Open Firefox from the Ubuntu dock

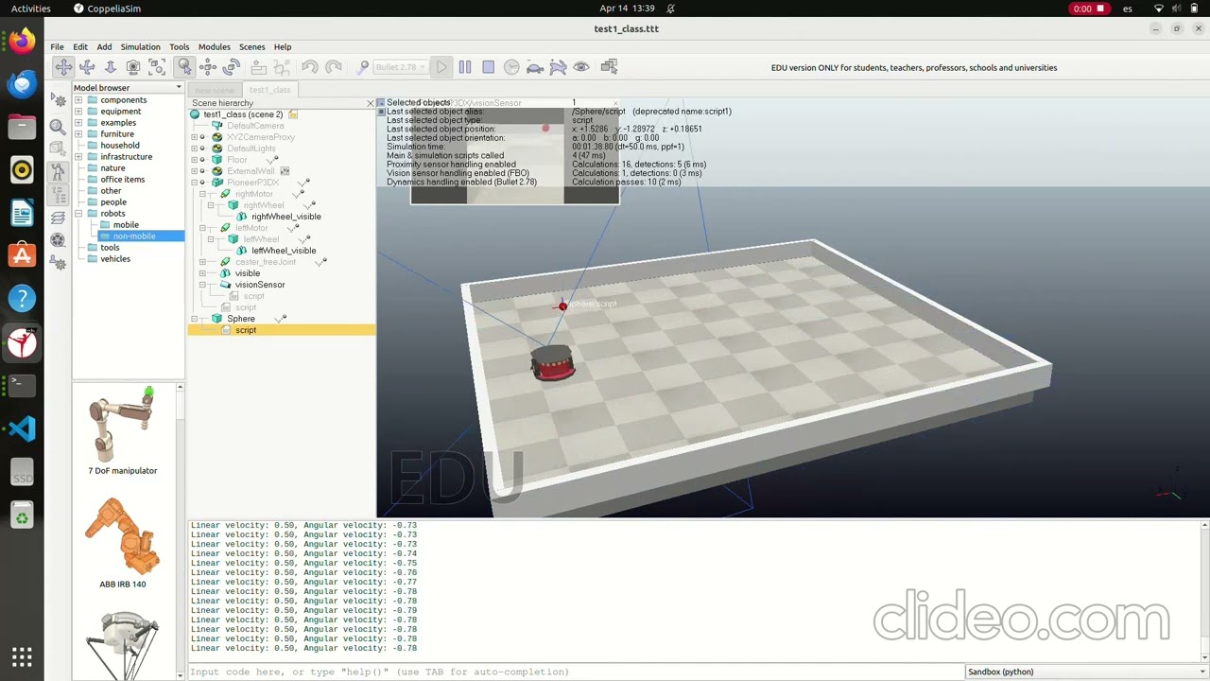(x=22, y=41)
